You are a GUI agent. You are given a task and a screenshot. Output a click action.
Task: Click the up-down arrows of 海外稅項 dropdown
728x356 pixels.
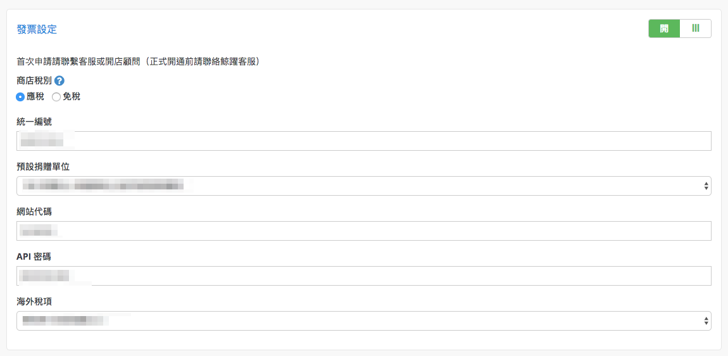[706, 321]
